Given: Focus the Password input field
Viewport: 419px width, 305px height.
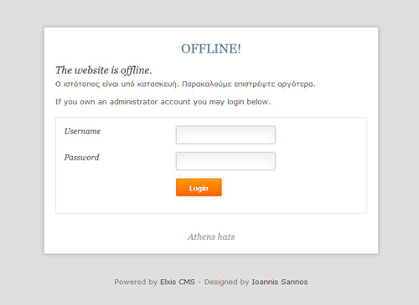Looking at the screenshot, I should [225, 161].
